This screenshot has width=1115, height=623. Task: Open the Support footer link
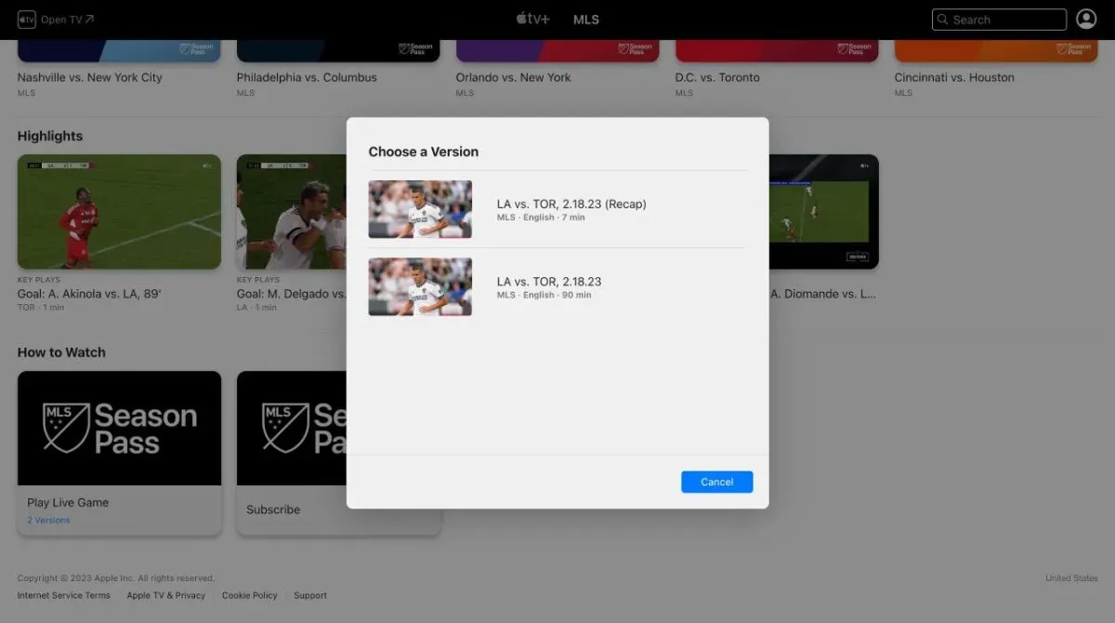[x=310, y=595]
